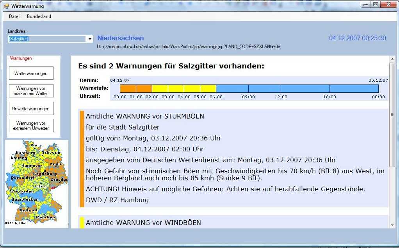Select the Unwetterwarnungen button
399x248 pixels.
[31, 108]
